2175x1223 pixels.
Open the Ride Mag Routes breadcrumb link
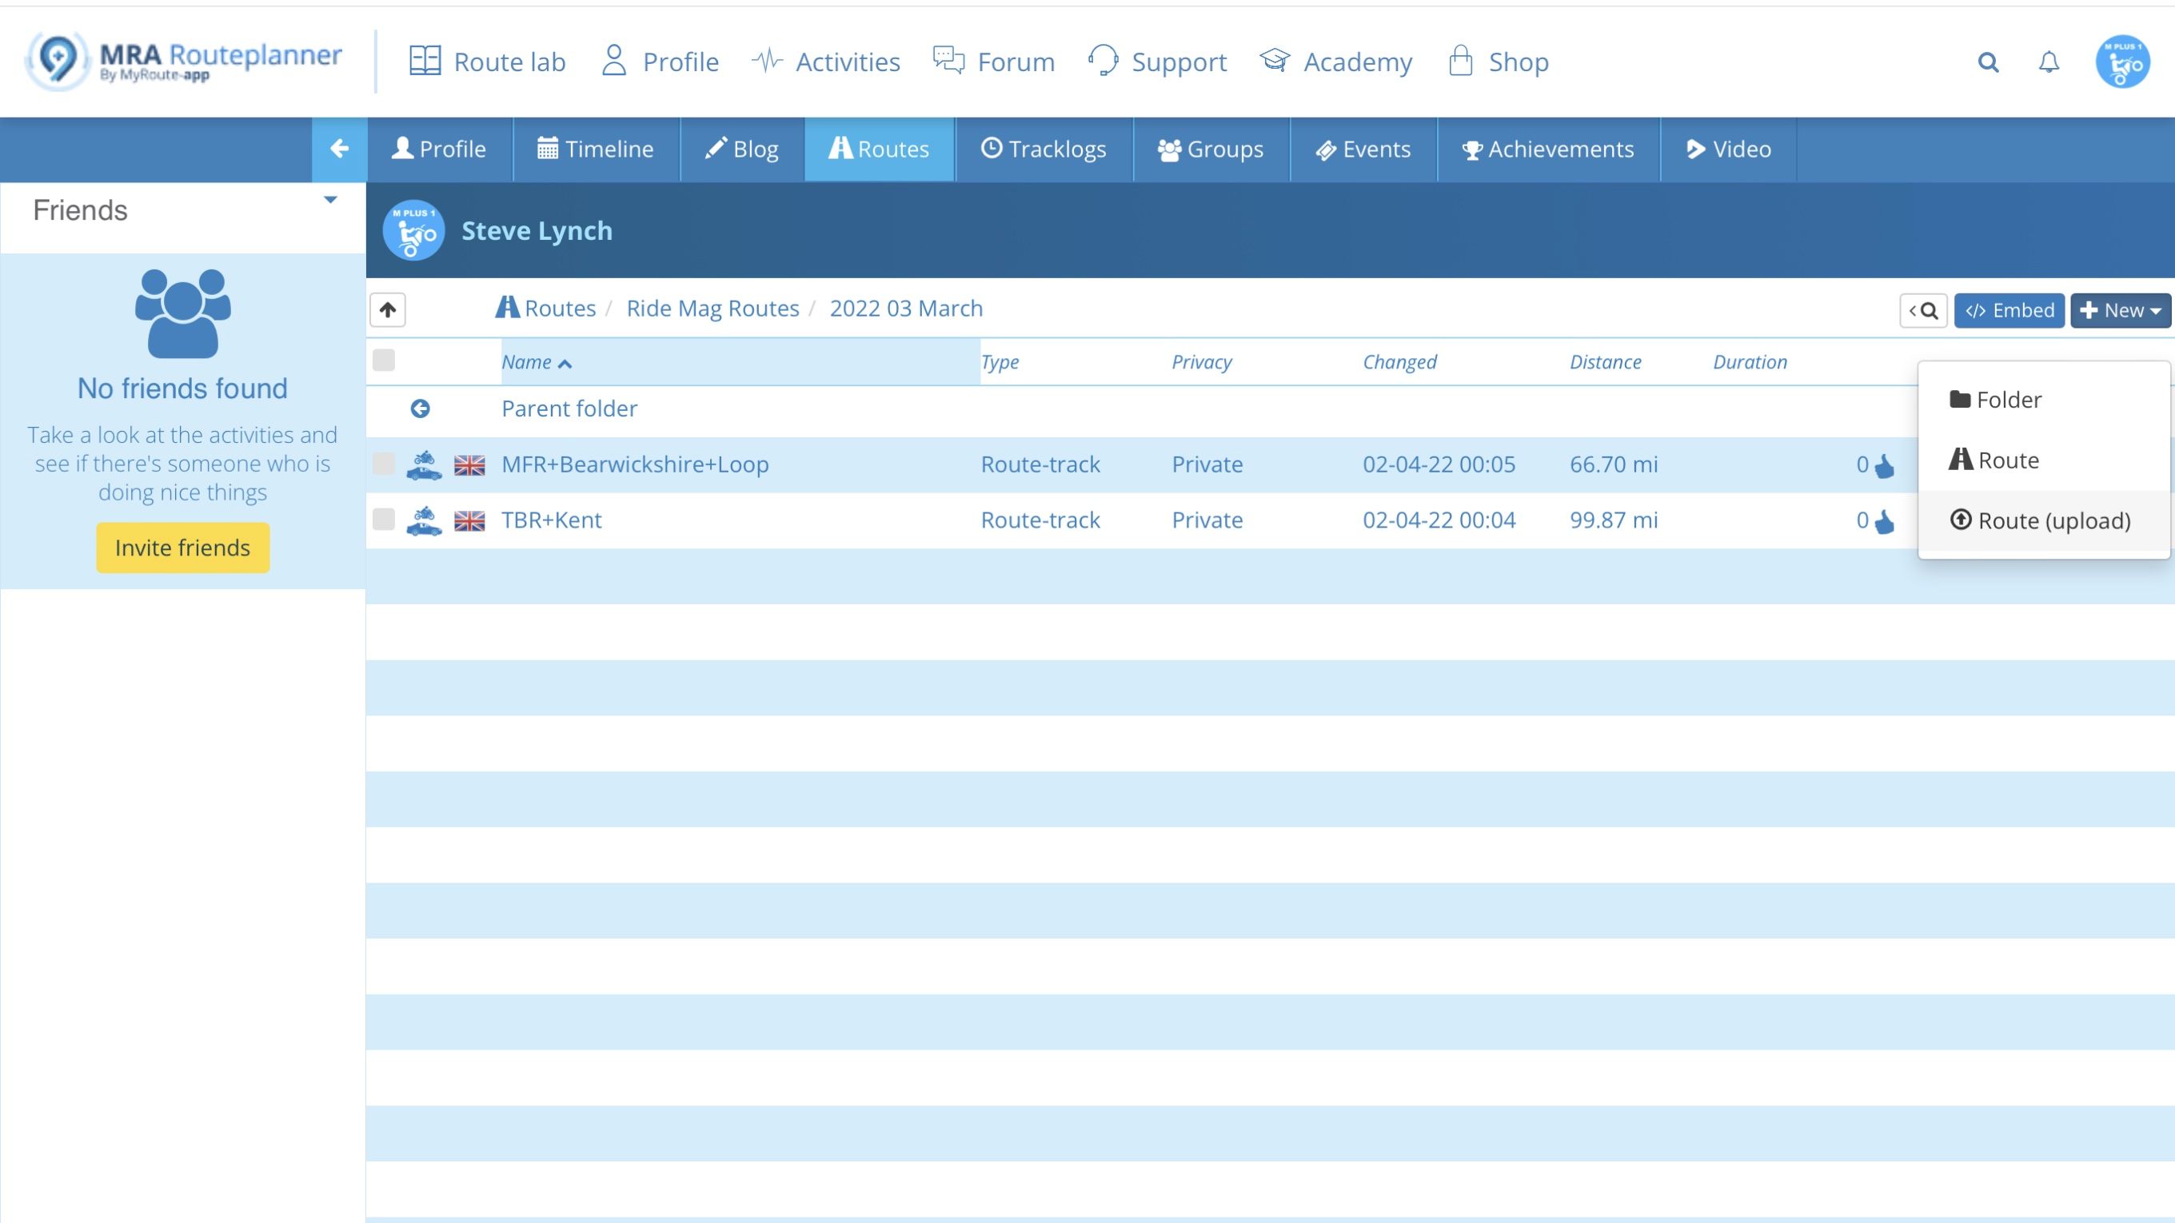tap(712, 308)
